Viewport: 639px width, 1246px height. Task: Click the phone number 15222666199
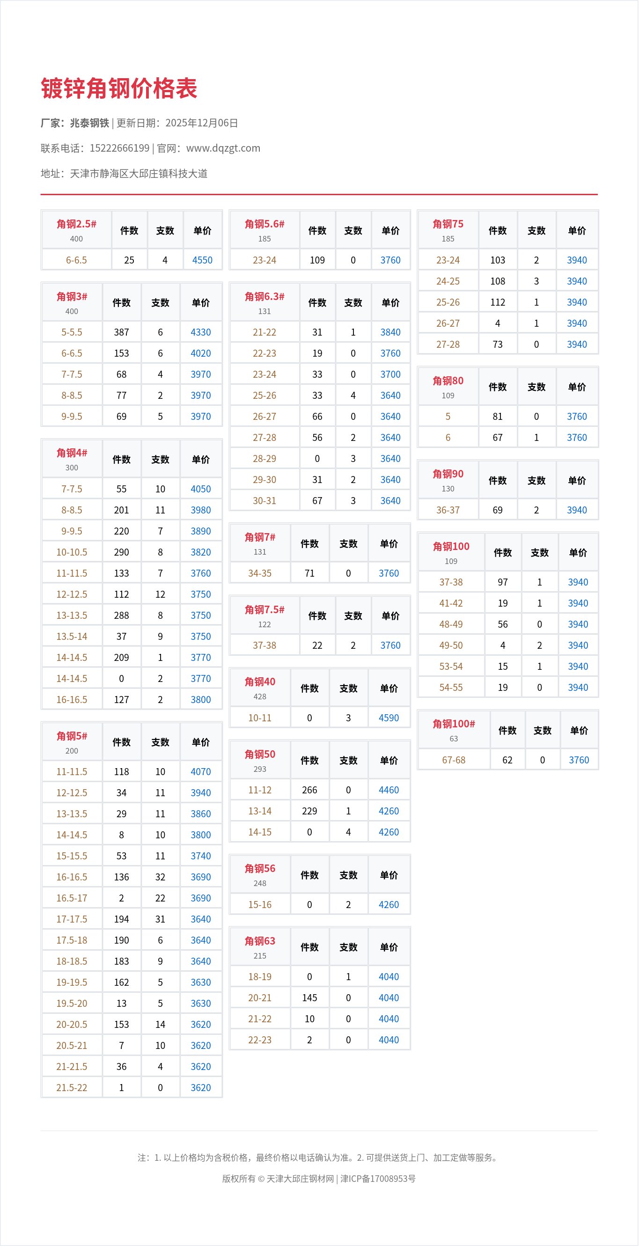coord(119,148)
